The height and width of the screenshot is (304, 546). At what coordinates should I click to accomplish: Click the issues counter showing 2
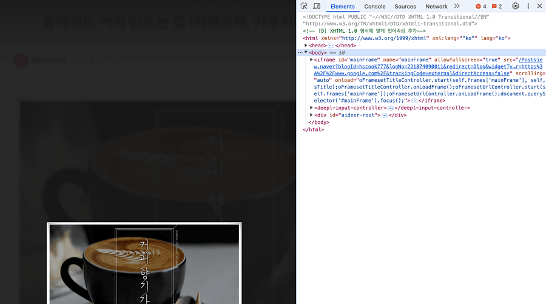497,7
